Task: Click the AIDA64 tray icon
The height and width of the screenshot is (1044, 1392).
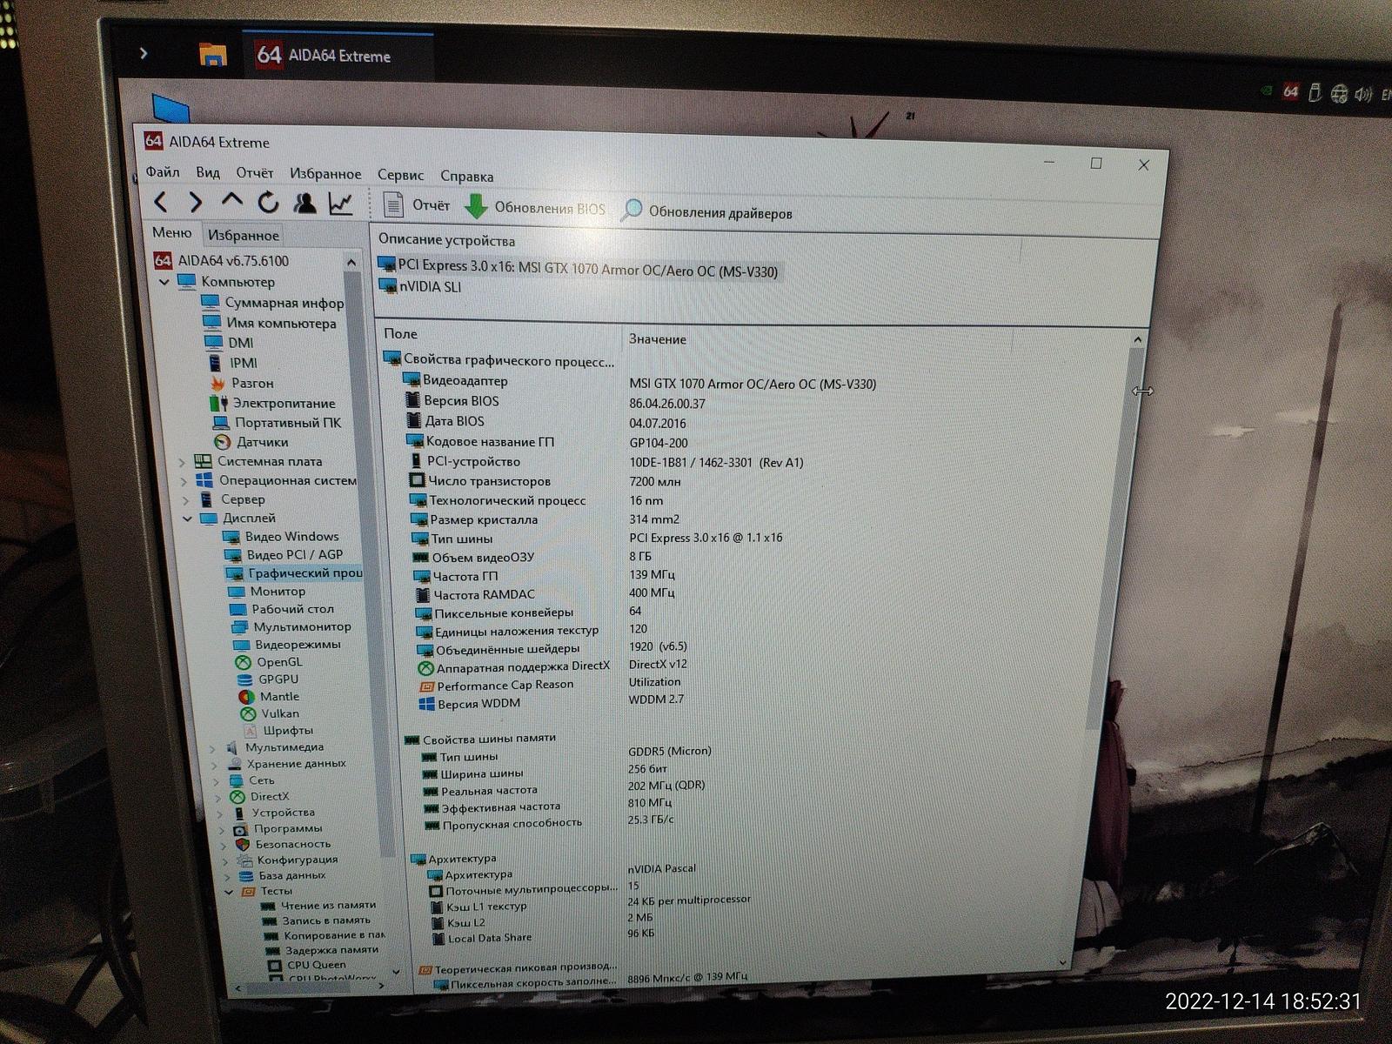Action: (x=1291, y=92)
